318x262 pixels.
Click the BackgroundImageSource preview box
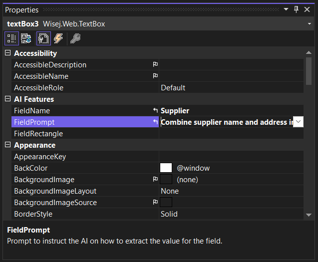pos(166,202)
